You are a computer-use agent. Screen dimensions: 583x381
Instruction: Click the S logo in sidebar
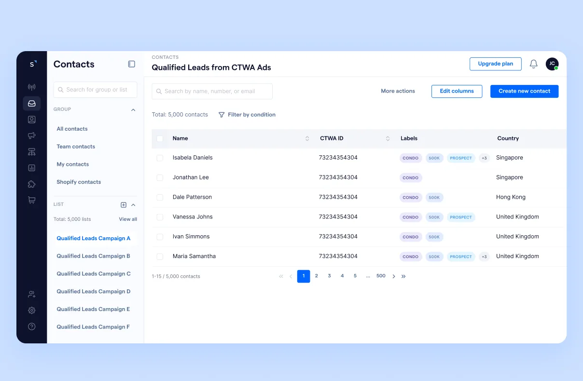(32, 64)
